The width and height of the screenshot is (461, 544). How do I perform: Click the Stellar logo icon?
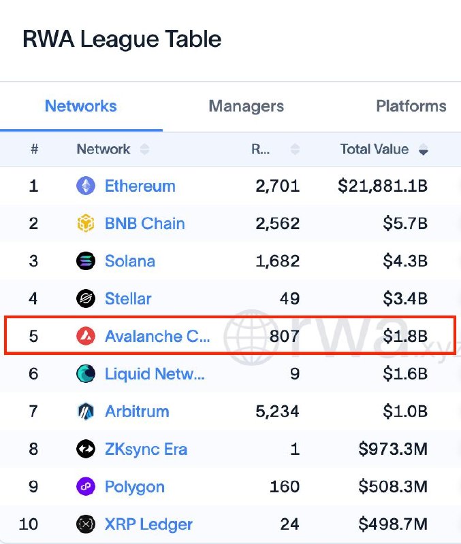[86, 299]
